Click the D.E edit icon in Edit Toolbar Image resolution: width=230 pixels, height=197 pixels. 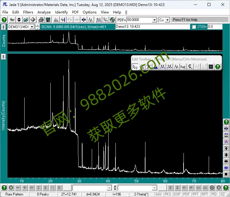169,67
